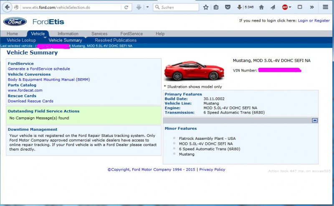Save page to Pocket icon

point(228,7)
